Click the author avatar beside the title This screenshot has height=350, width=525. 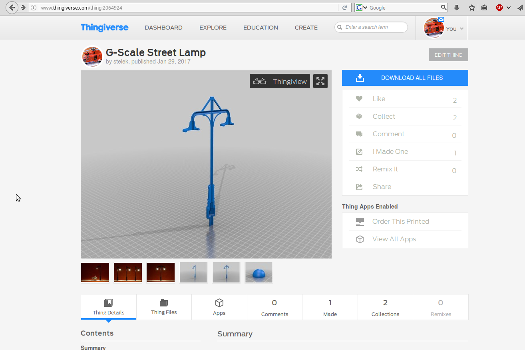pyautogui.click(x=92, y=56)
